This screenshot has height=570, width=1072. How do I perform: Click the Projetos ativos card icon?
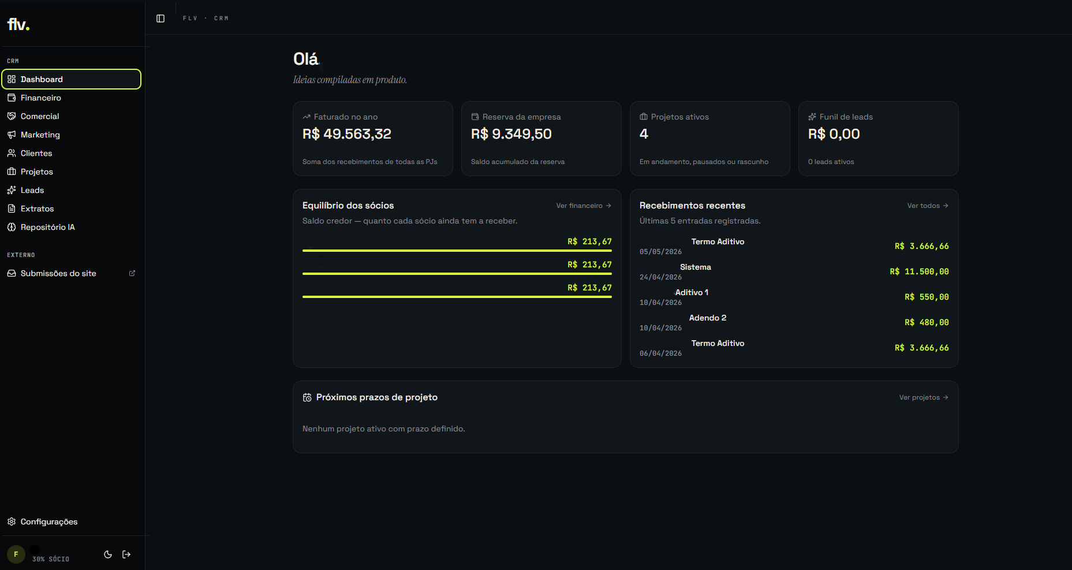644,117
